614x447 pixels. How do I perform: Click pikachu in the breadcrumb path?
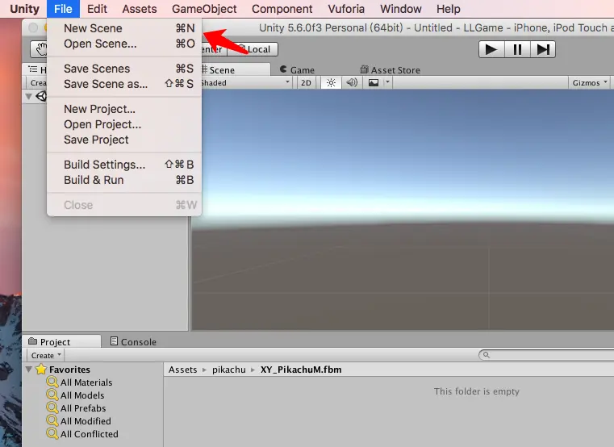point(228,370)
